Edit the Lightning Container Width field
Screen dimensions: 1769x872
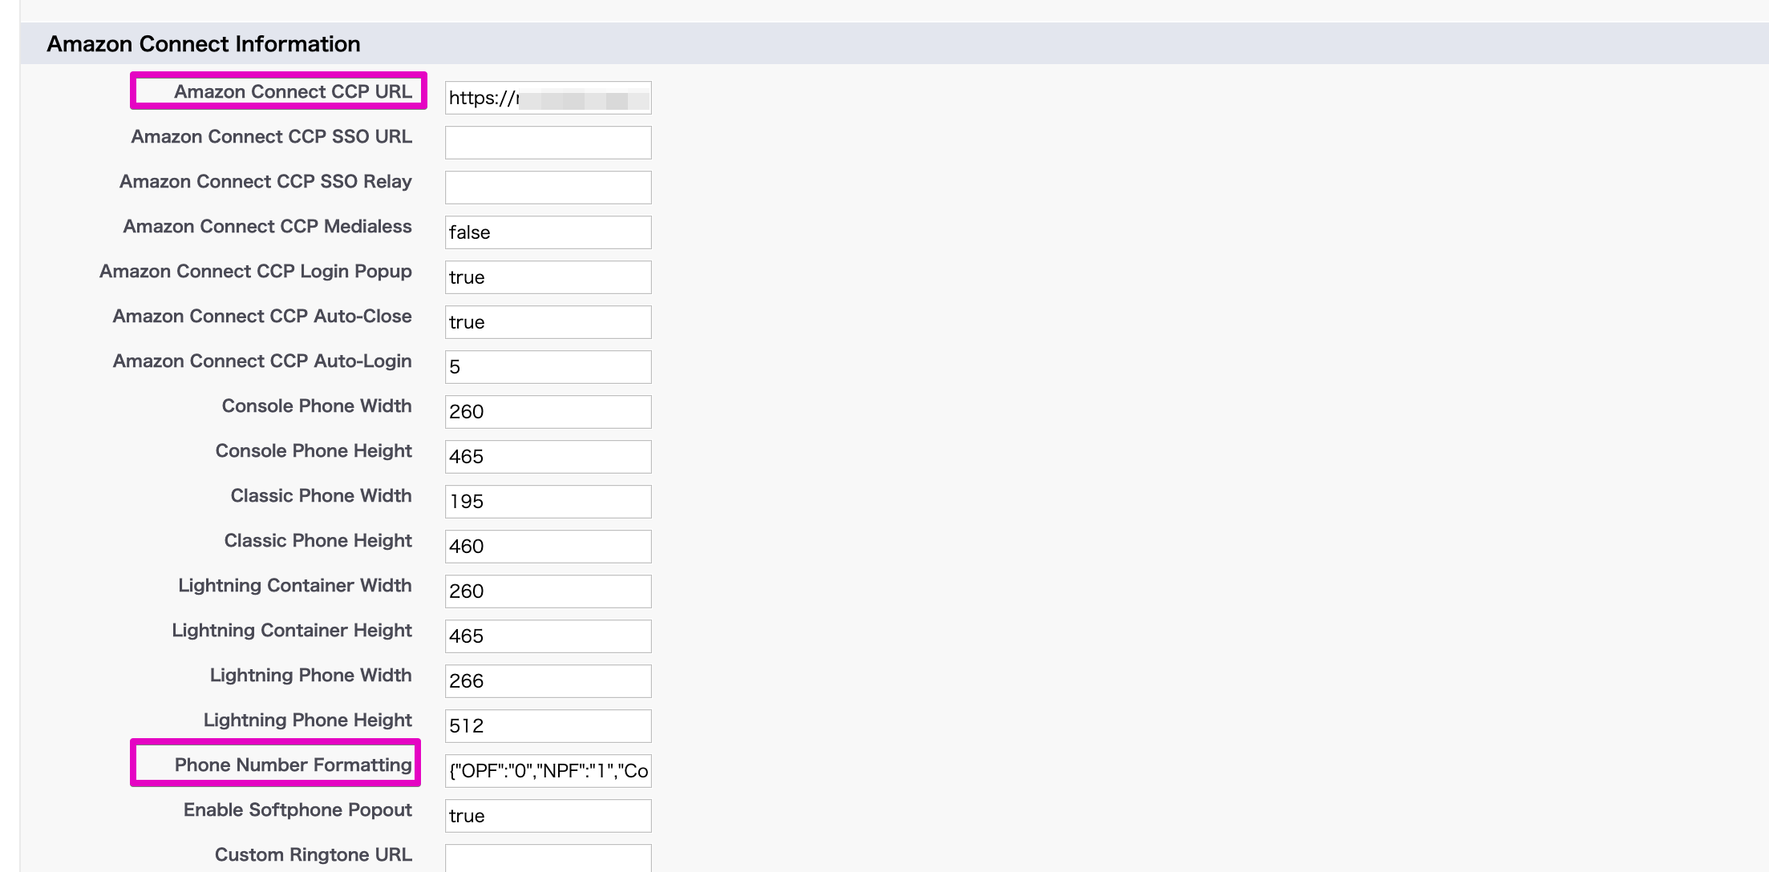click(549, 591)
